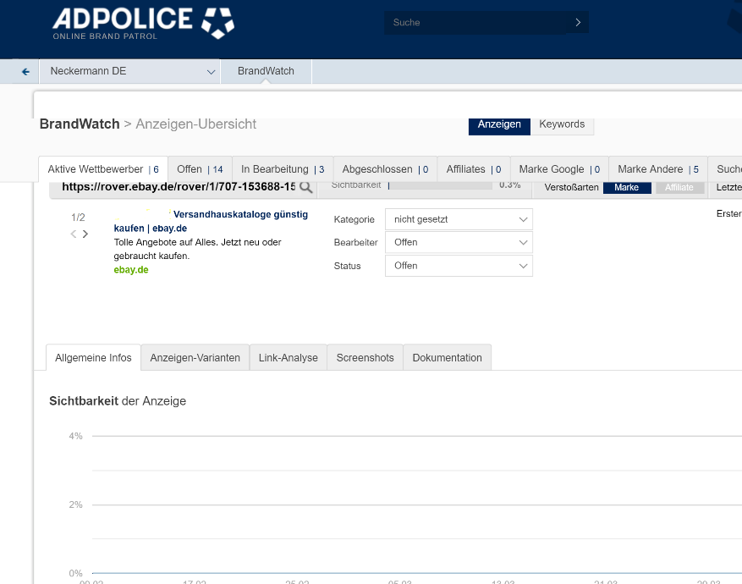Click the magnifier icon beside the ebay URL
The height and width of the screenshot is (584, 742).
click(305, 187)
